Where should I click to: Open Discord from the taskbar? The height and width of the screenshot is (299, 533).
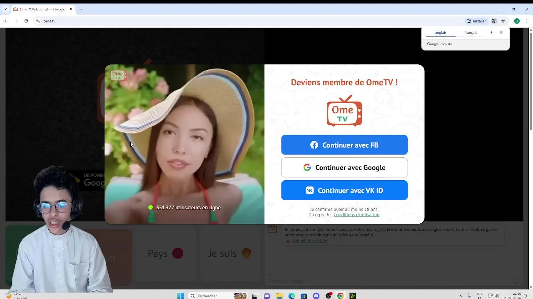pyautogui.click(x=316, y=296)
